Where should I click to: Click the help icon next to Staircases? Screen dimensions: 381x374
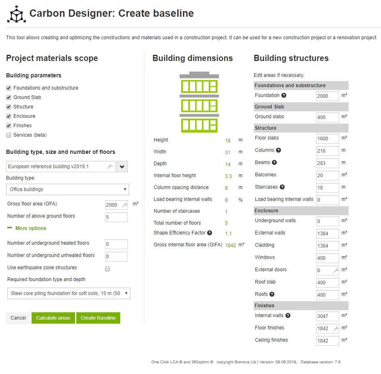282,187
